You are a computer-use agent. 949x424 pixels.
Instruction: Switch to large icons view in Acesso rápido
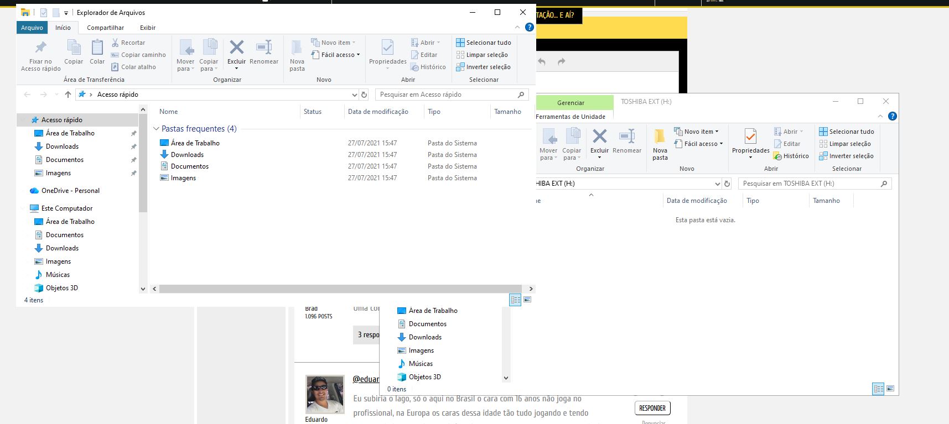527,300
